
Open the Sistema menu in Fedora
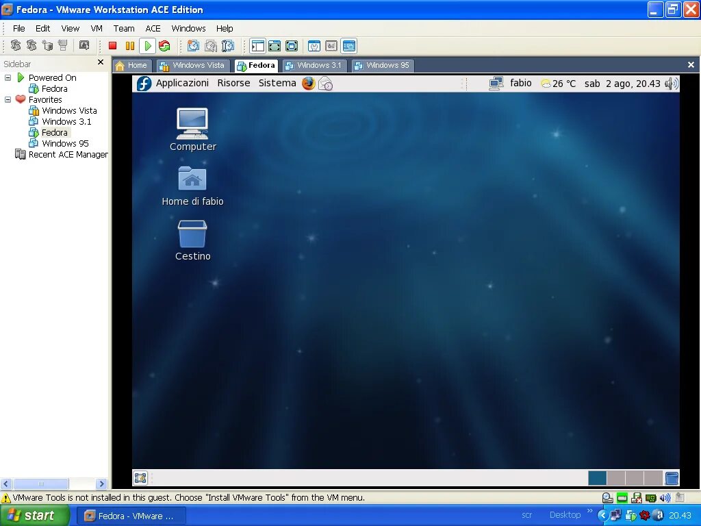point(277,83)
